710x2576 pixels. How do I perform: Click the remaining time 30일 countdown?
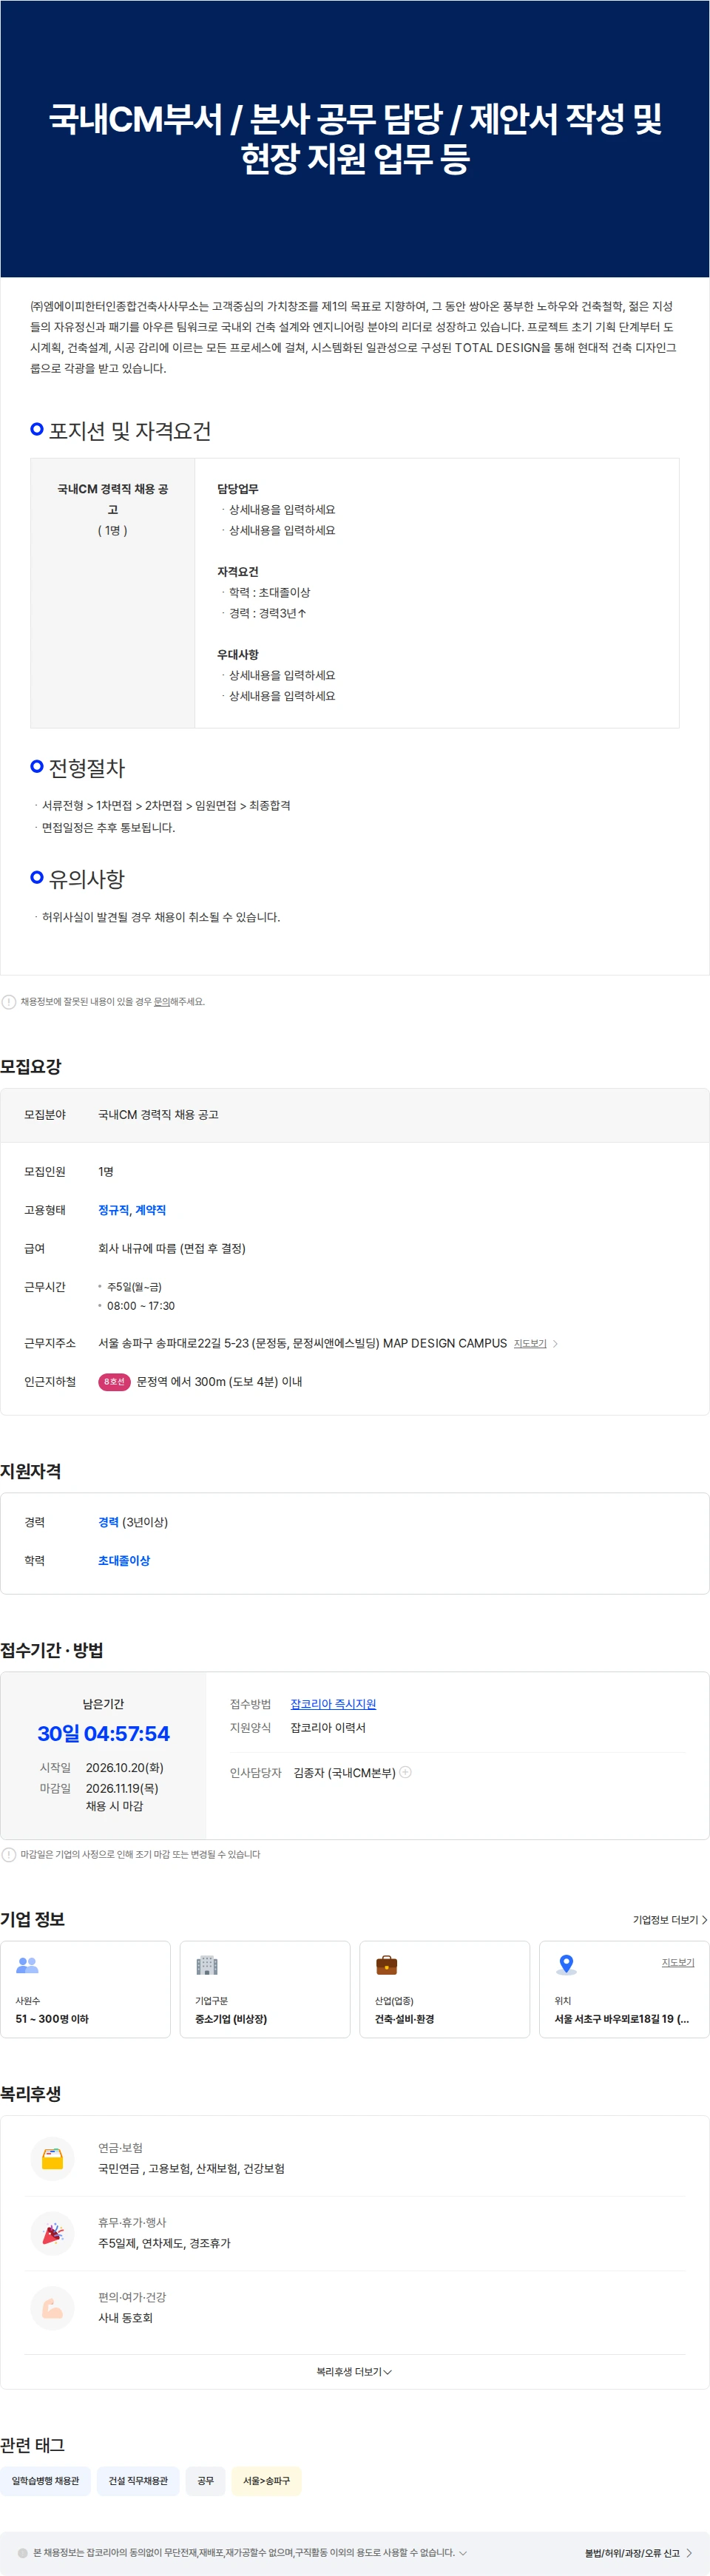click(103, 1733)
